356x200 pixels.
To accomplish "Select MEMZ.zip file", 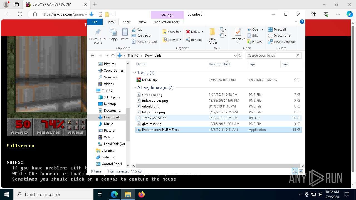I will click(x=218, y=80).
